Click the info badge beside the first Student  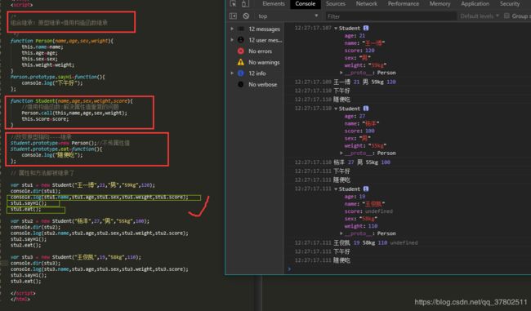coord(366,28)
